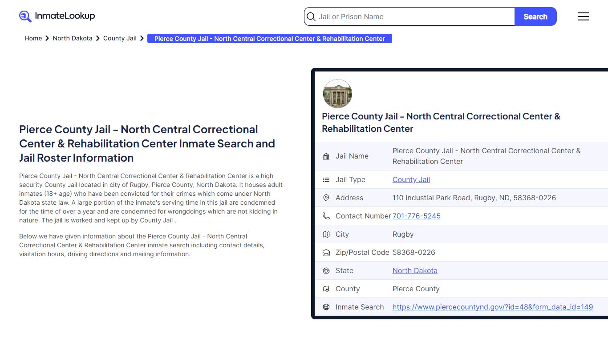Open the County Jail type link

coord(411,180)
